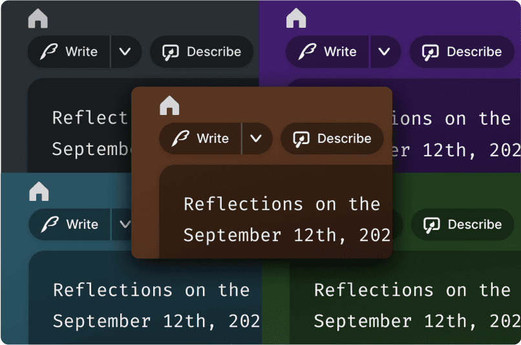Expand the Write dropdown arrow in the gray panel
The width and height of the screenshot is (521, 345).
click(x=125, y=52)
